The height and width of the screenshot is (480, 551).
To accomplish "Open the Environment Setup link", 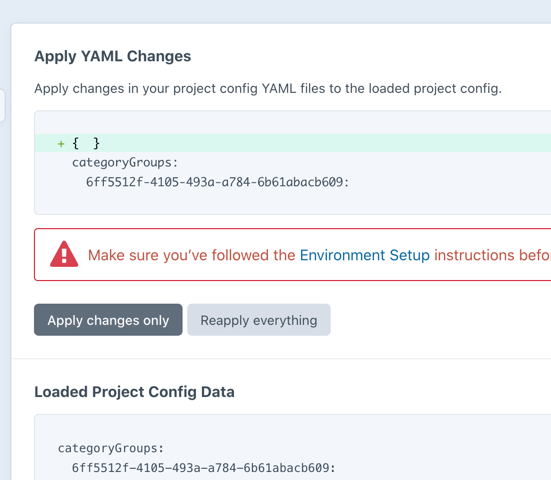I will tap(364, 255).
